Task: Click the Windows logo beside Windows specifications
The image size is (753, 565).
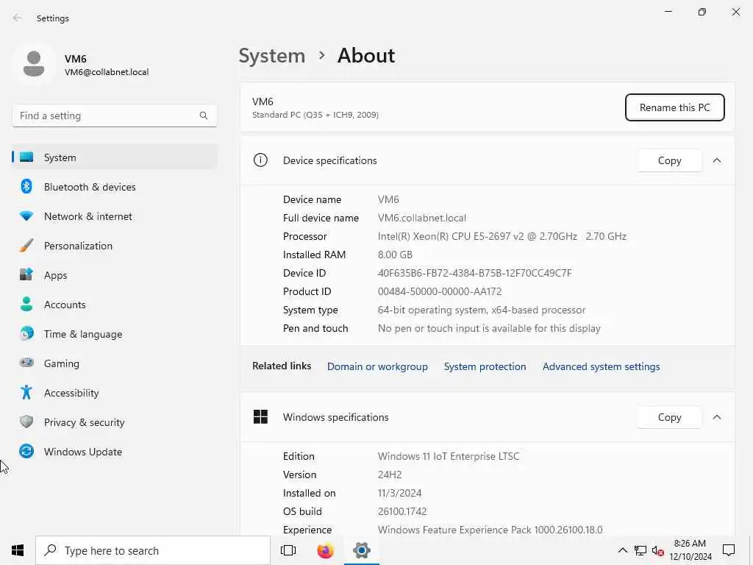Action: tap(260, 417)
